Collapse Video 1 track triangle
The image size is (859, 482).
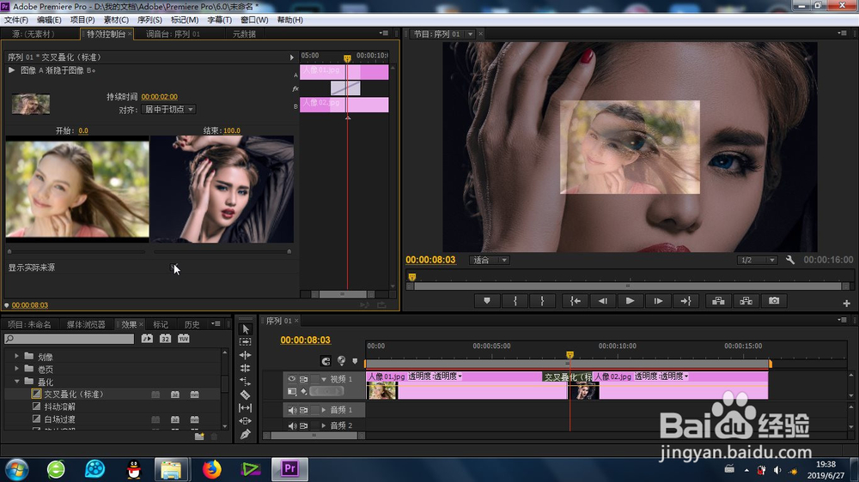coord(324,378)
